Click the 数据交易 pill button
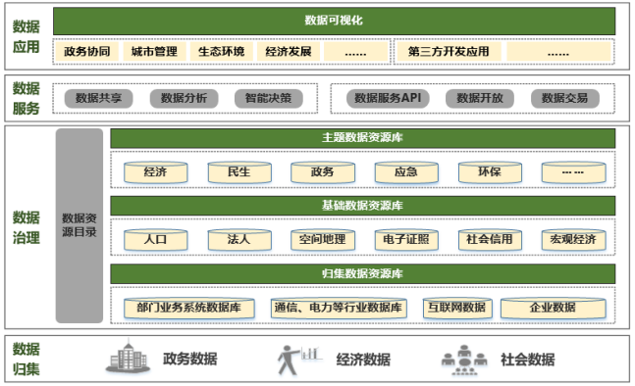 pyautogui.click(x=565, y=99)
